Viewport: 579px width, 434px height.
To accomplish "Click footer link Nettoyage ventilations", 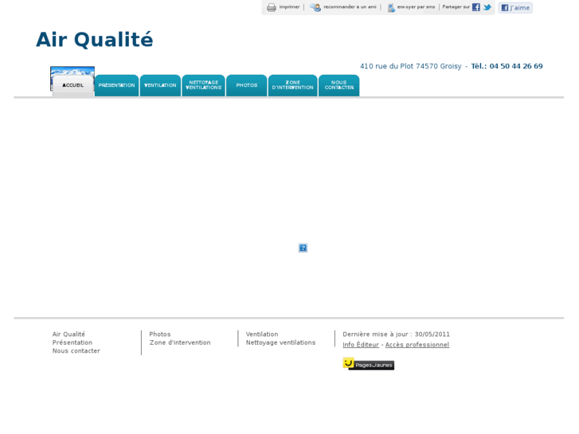I will (280, 342).
